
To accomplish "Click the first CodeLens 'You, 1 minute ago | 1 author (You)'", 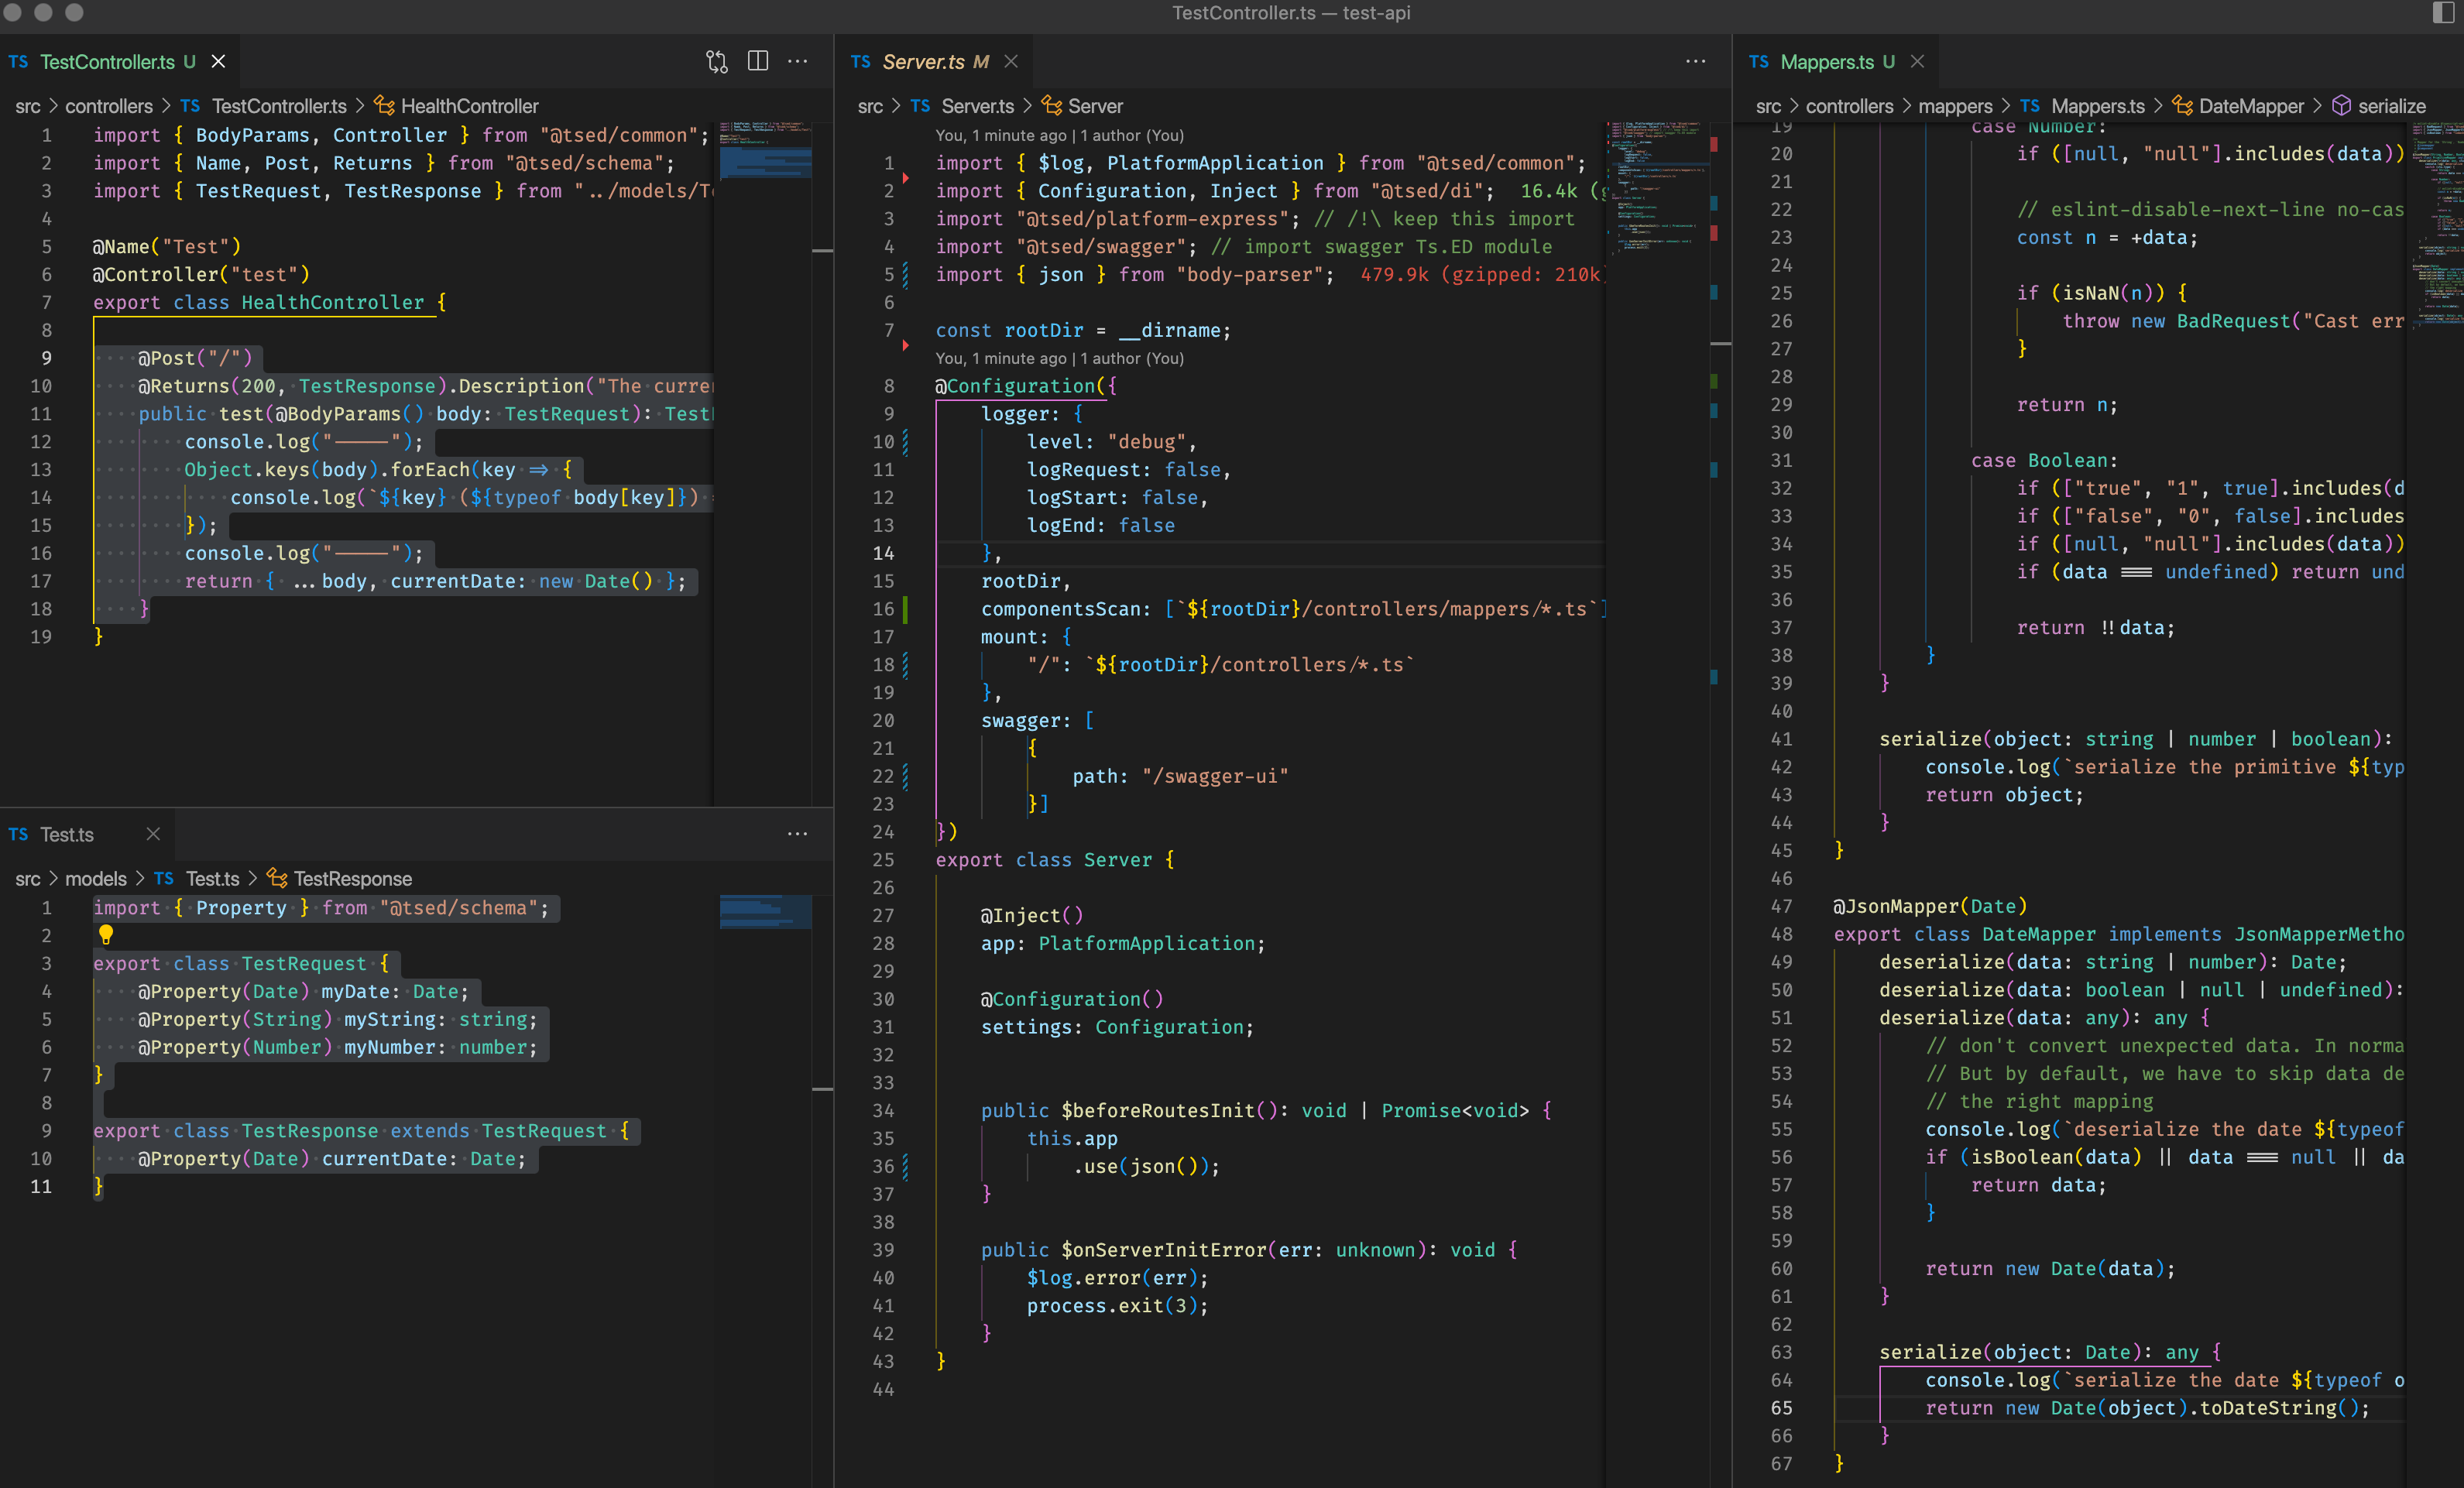I will tap(1059, 135).
